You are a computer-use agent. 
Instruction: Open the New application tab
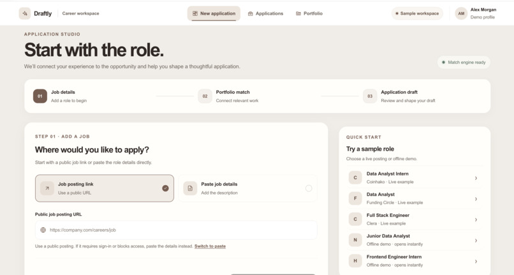click(214, 13)
